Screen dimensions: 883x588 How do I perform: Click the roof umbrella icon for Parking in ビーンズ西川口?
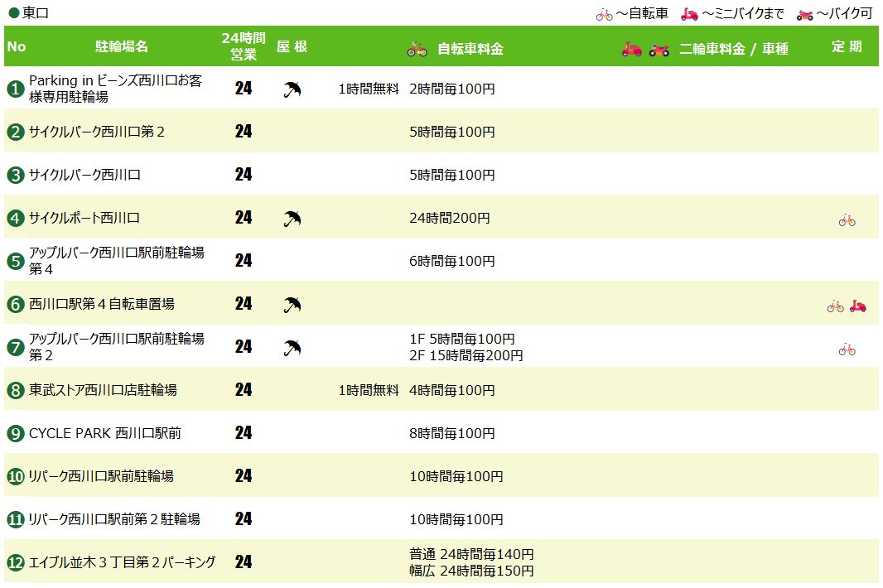click(292, 89)
